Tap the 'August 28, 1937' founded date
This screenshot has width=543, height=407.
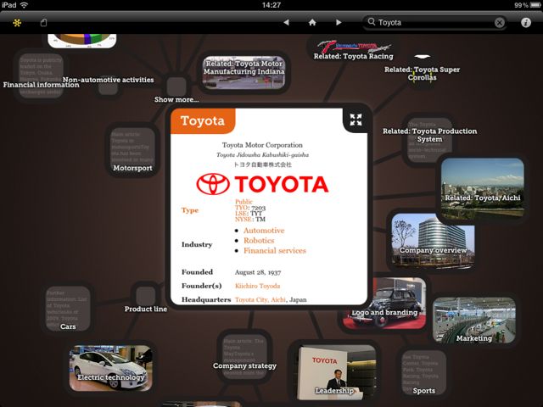tap(258, 272)
